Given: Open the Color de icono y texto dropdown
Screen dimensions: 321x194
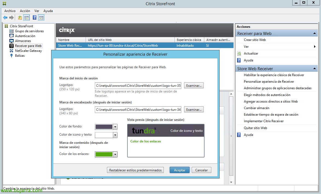Looking at the screenshot, I should tap(115, 135).
